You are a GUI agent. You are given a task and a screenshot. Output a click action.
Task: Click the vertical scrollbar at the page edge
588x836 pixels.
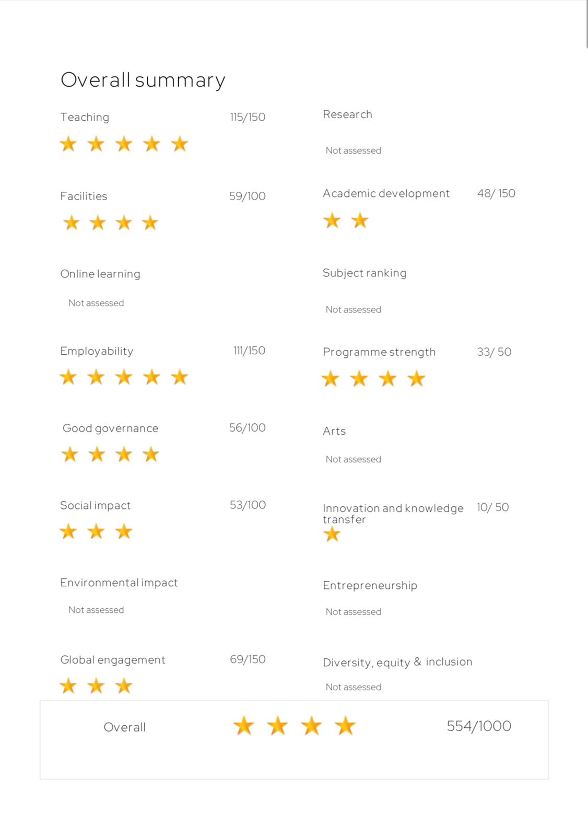587,25
